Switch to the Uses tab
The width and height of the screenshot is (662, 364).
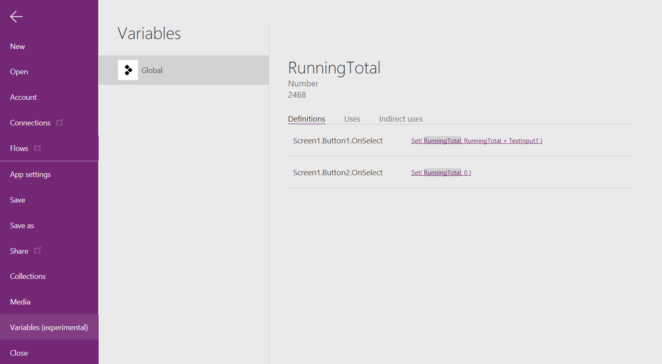click(x=352, y=119)
